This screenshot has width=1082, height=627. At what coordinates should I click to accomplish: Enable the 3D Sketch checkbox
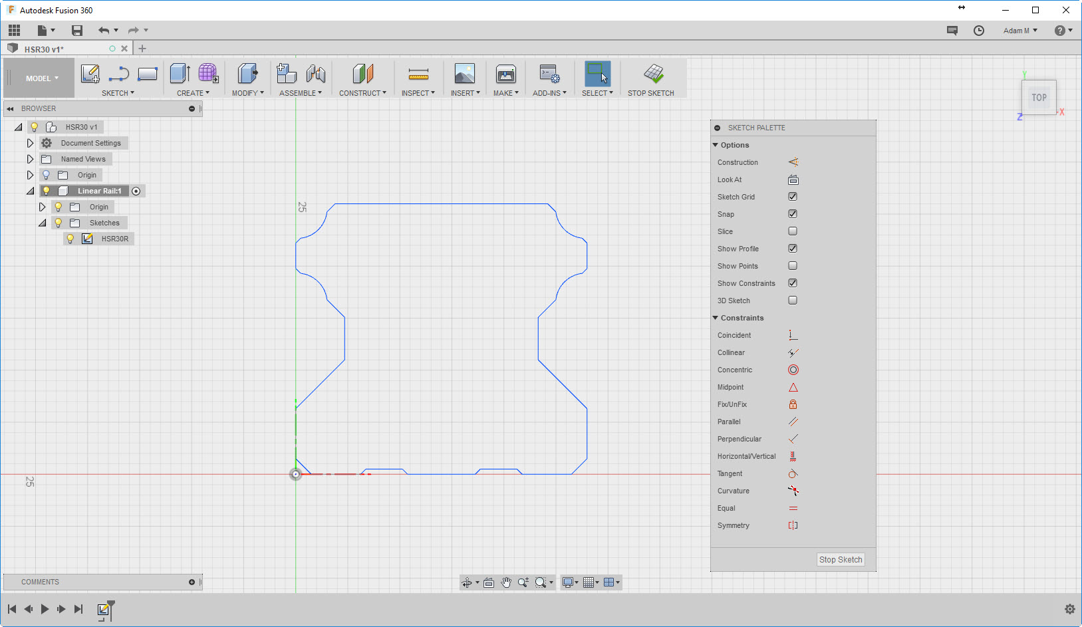pos(793,301)
